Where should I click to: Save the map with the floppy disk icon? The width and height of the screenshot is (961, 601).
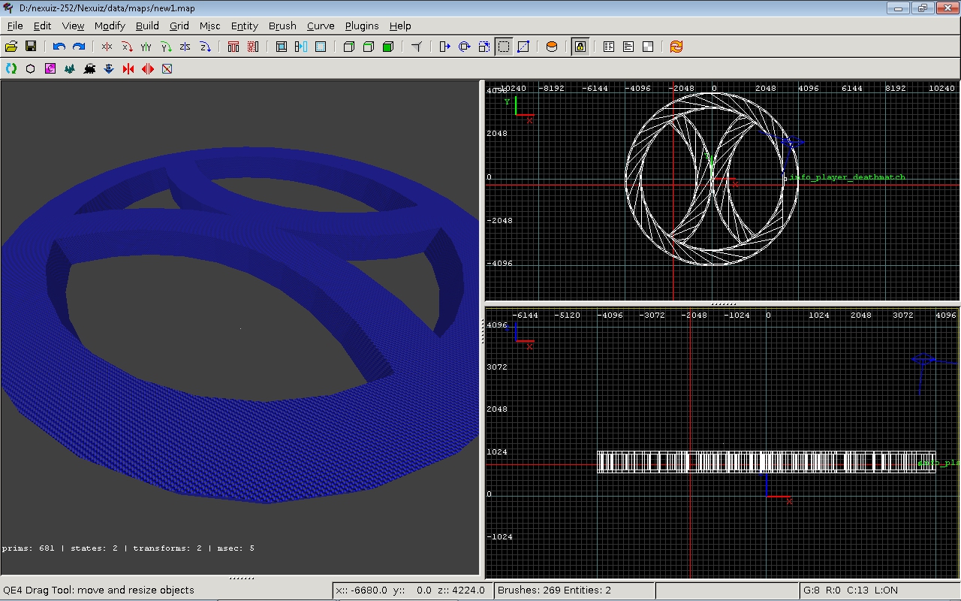point(32,47)
